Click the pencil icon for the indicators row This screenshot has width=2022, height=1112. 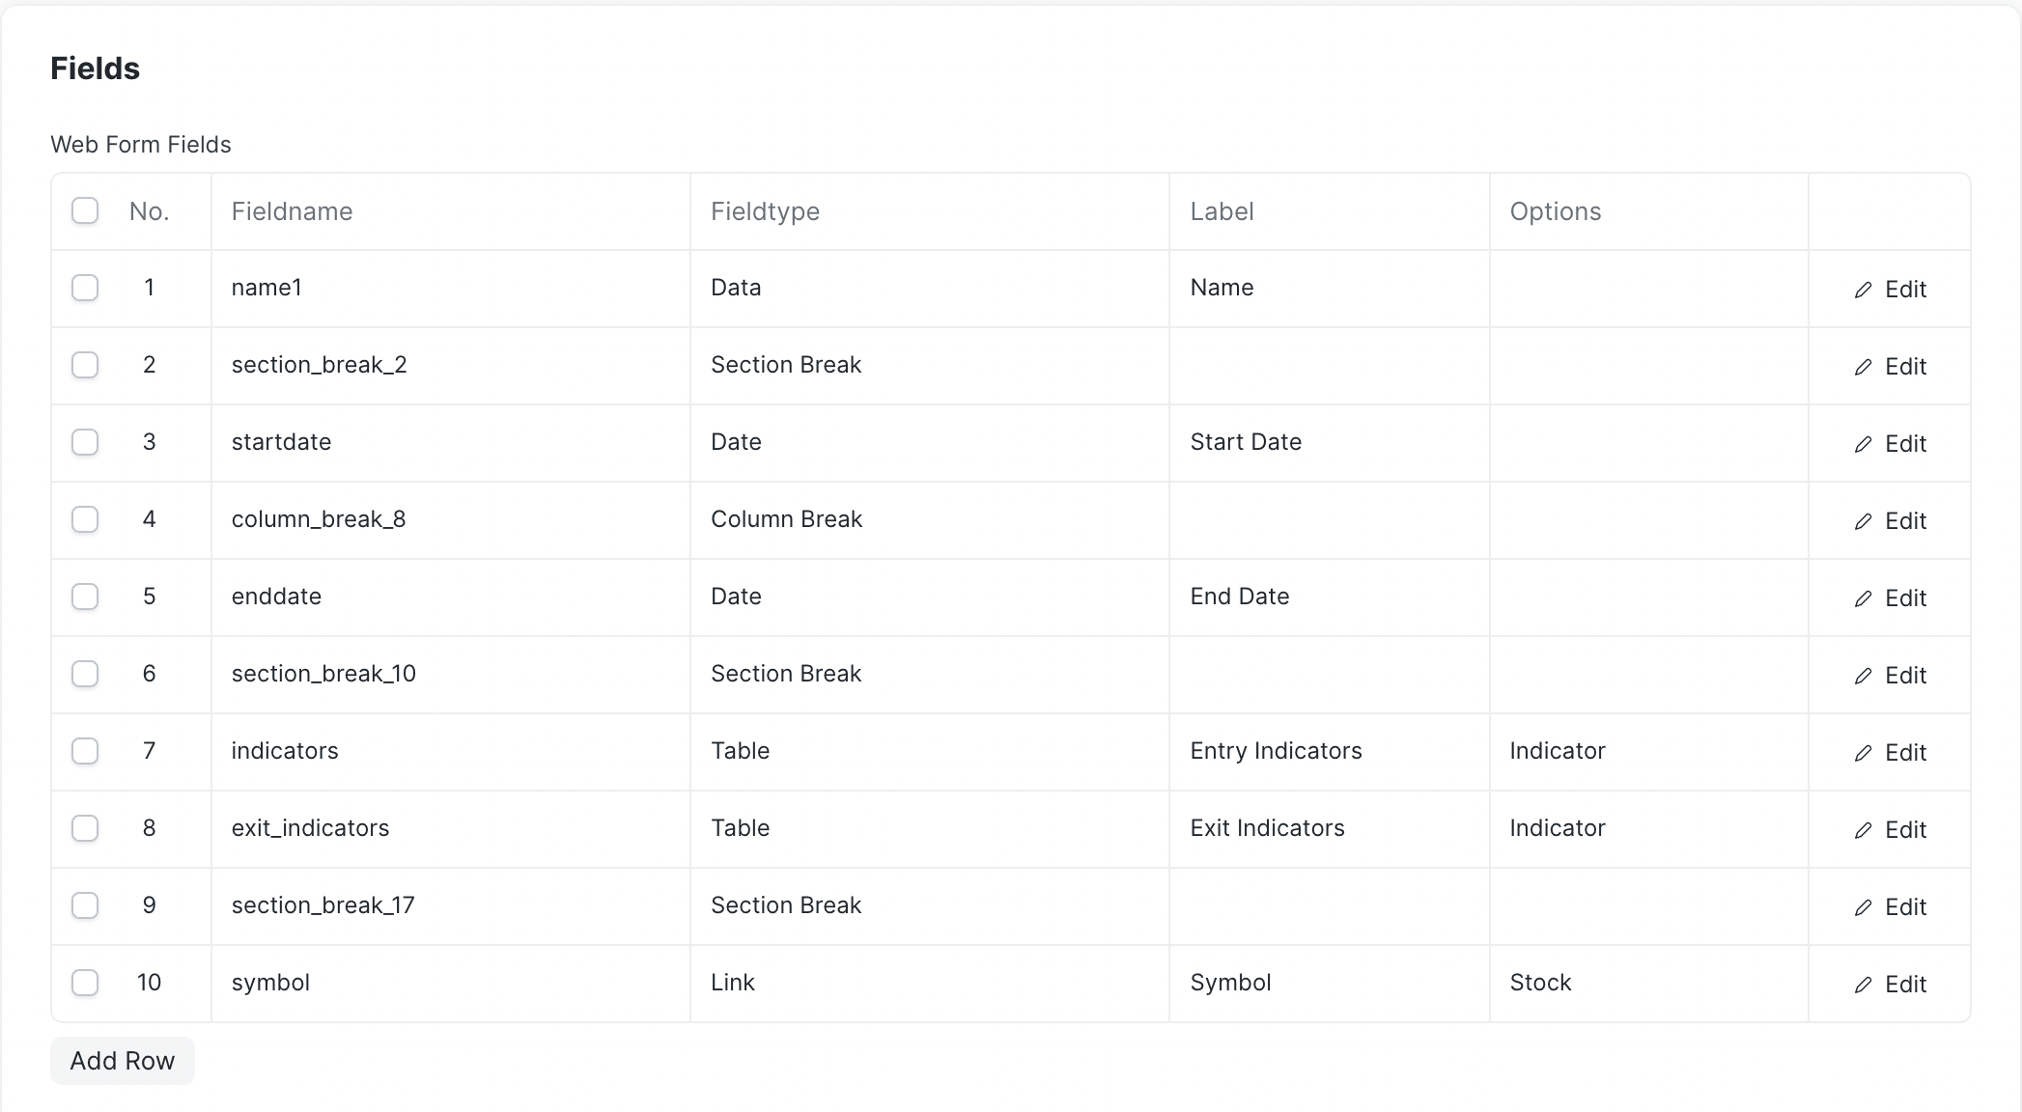point(1865,752)
